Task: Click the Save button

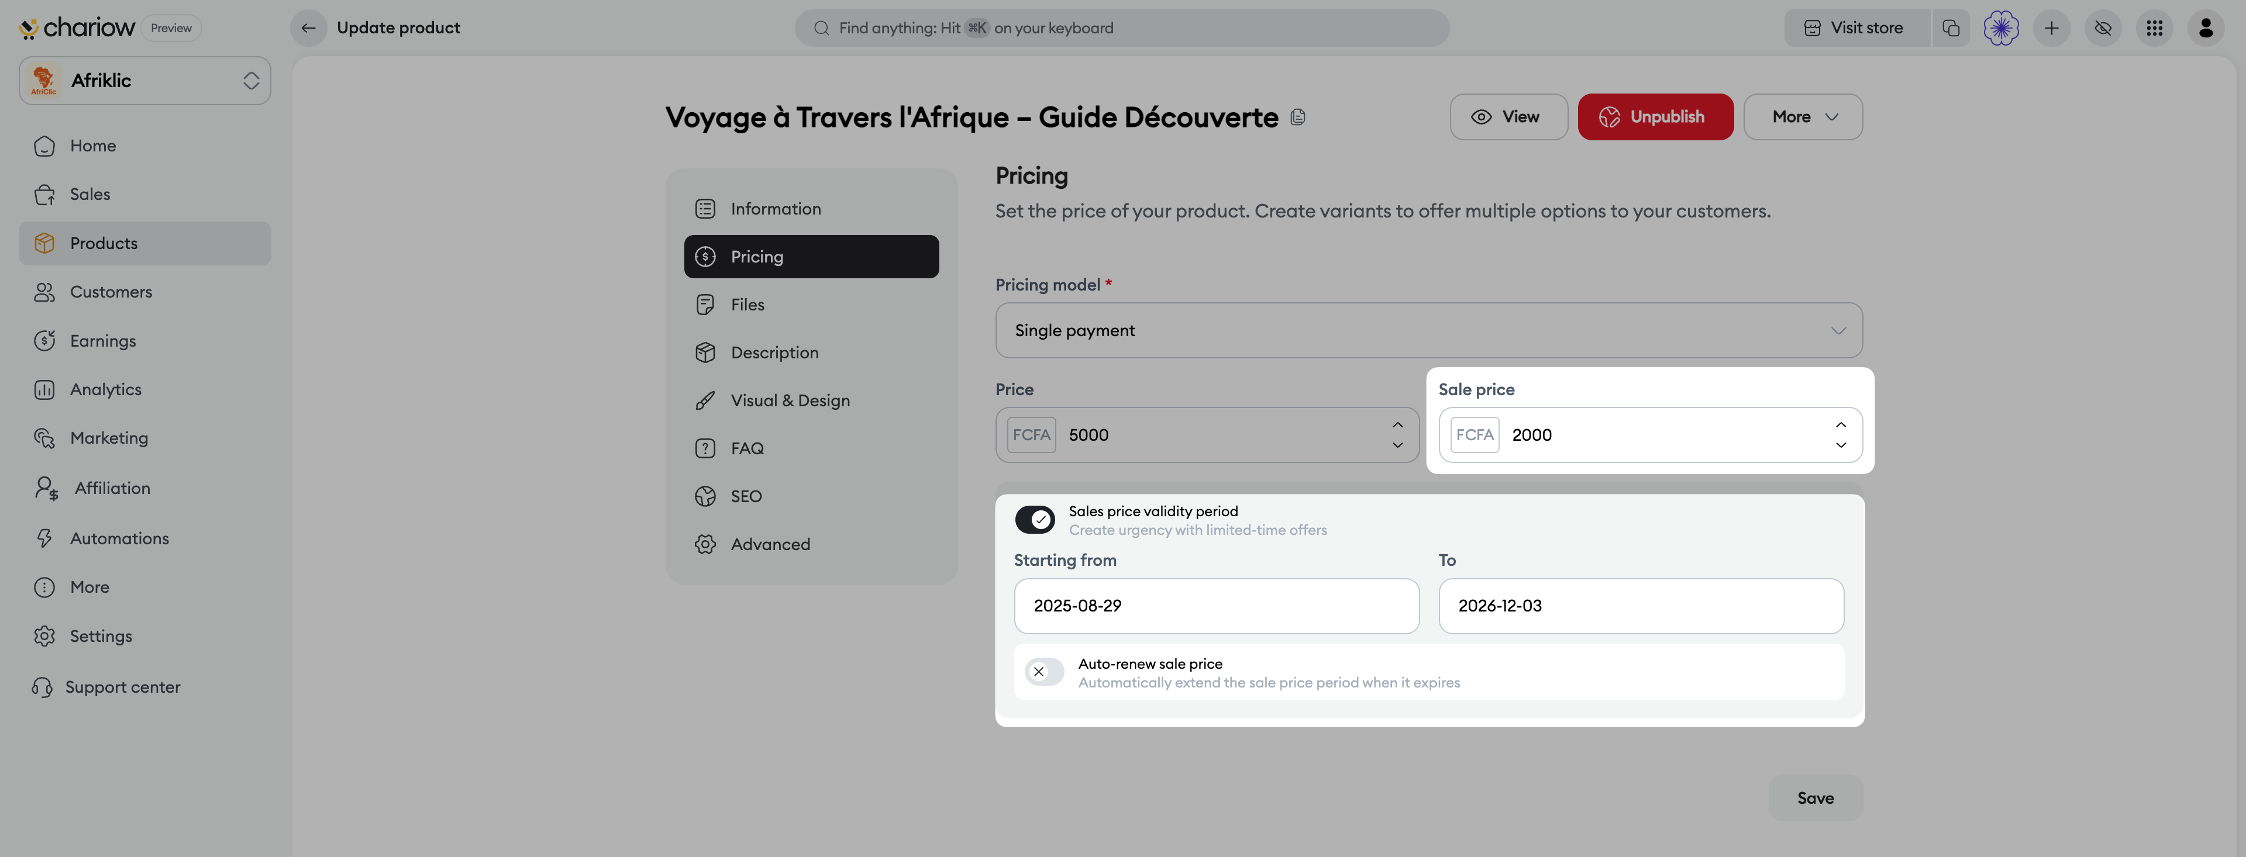Action: [1816, 798]
